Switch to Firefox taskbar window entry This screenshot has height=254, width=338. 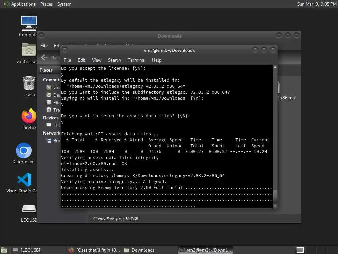click(94, 250)
